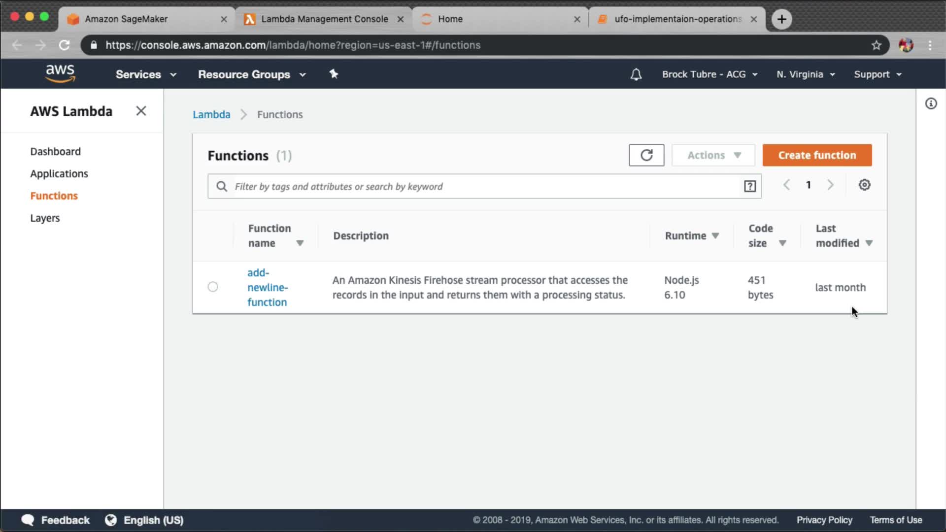Click the search help question icon
This screenshot has height=532, width=946.
point(749,186)
